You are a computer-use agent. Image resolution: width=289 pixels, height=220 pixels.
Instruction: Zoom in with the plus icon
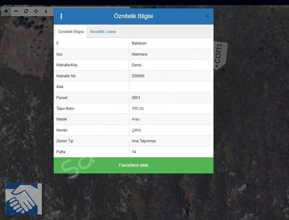click(x=6, y=11)
